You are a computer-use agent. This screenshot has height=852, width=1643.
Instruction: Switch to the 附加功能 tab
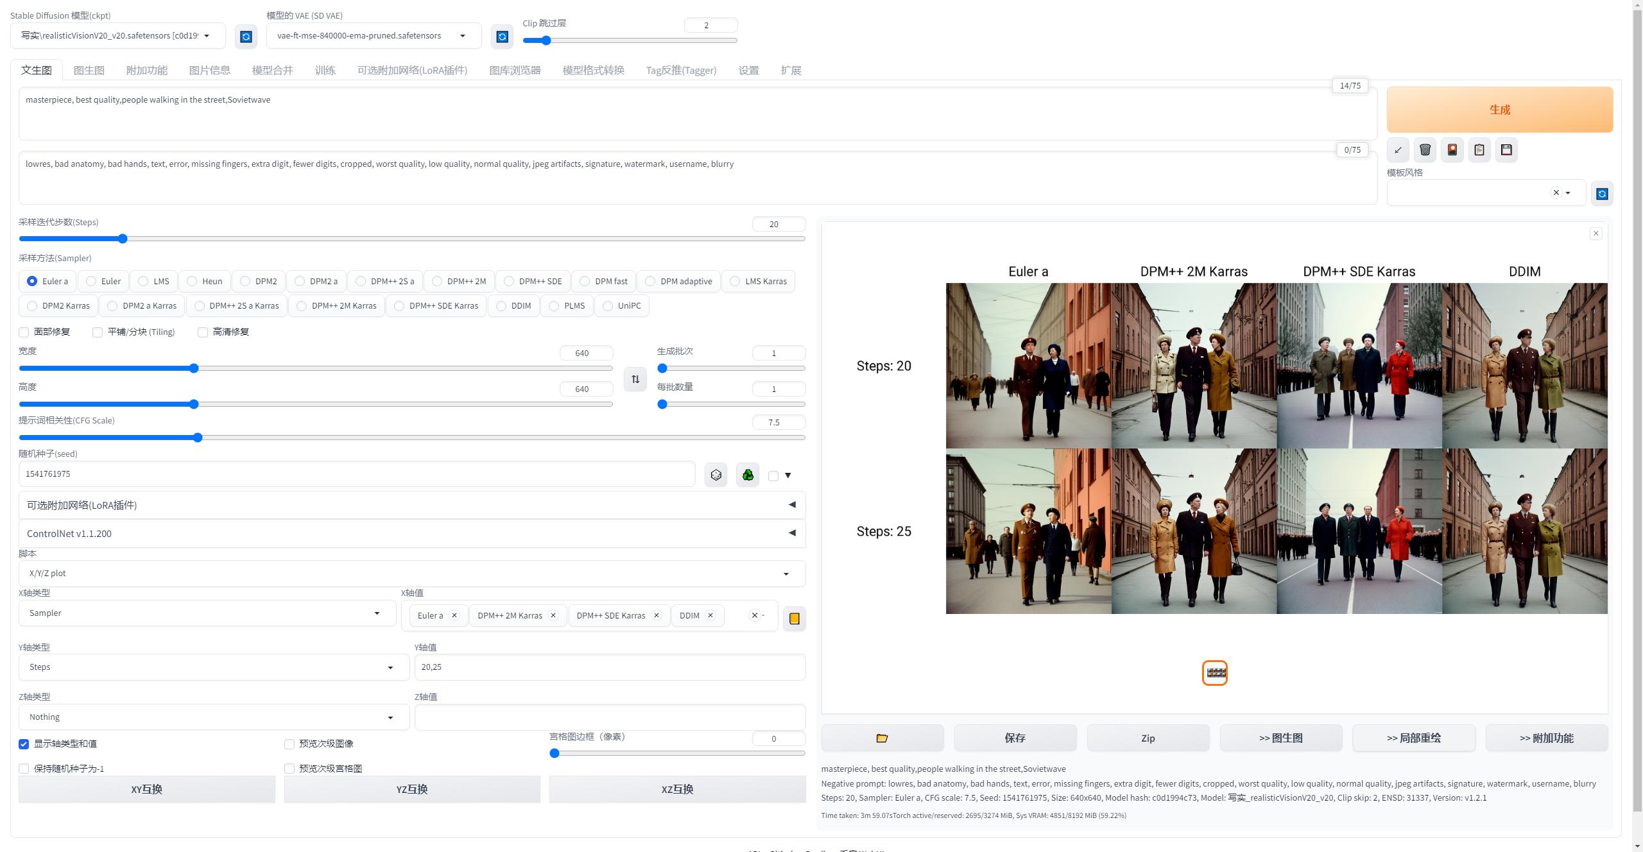click(146, 69)
